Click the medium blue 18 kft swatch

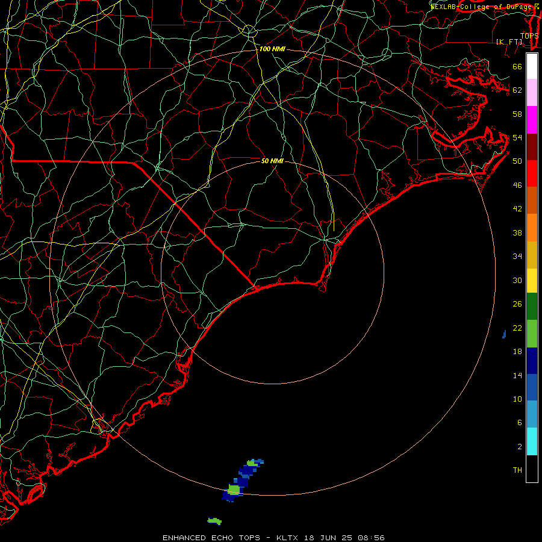[532, 387]
